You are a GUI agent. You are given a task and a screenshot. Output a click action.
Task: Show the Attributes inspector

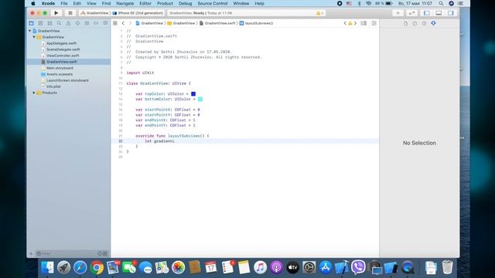coord(433,23)
